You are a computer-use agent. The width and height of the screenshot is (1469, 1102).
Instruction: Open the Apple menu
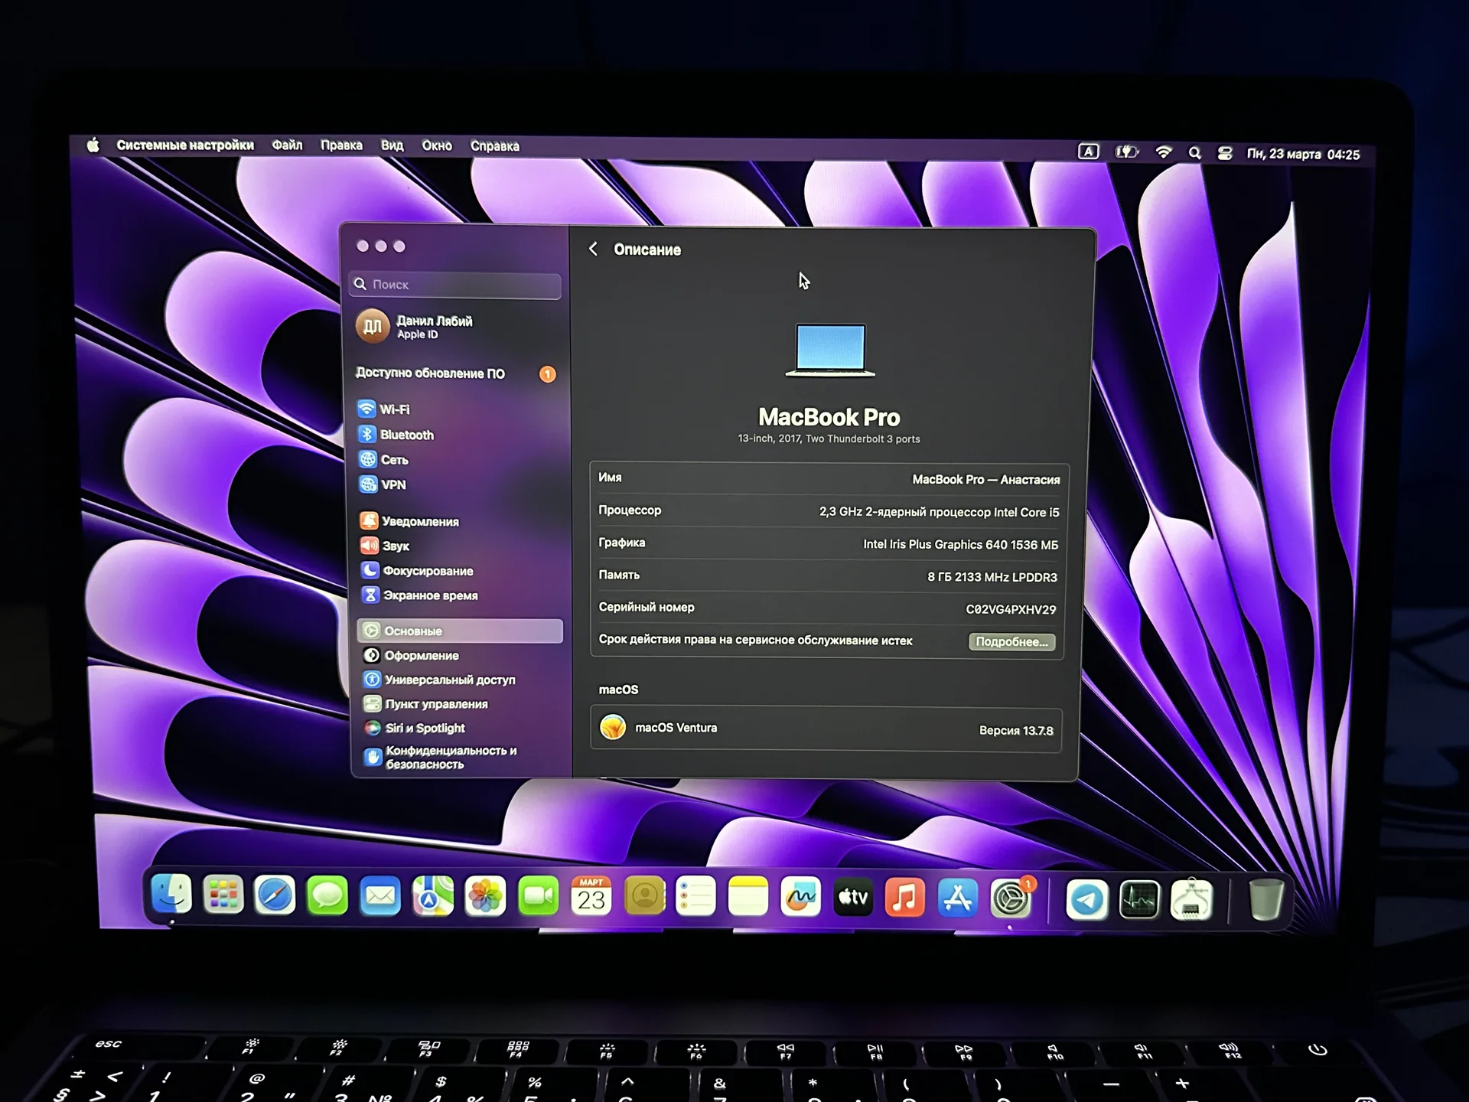tap(93, 145)
